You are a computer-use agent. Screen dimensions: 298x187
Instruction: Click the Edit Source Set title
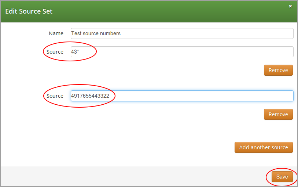(29, 11)
